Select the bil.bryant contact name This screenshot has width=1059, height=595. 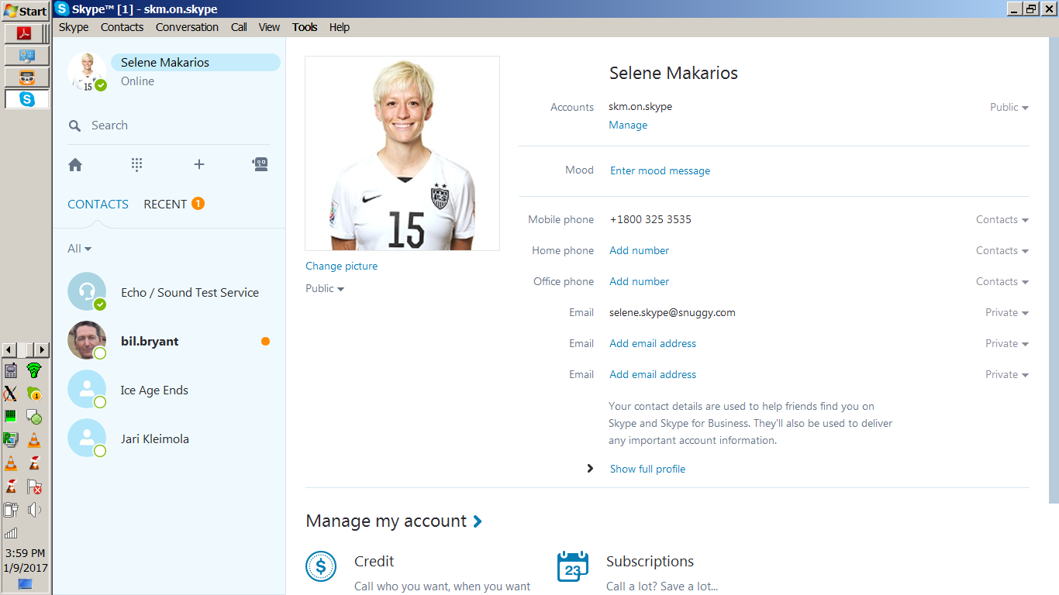coord(150,342)
